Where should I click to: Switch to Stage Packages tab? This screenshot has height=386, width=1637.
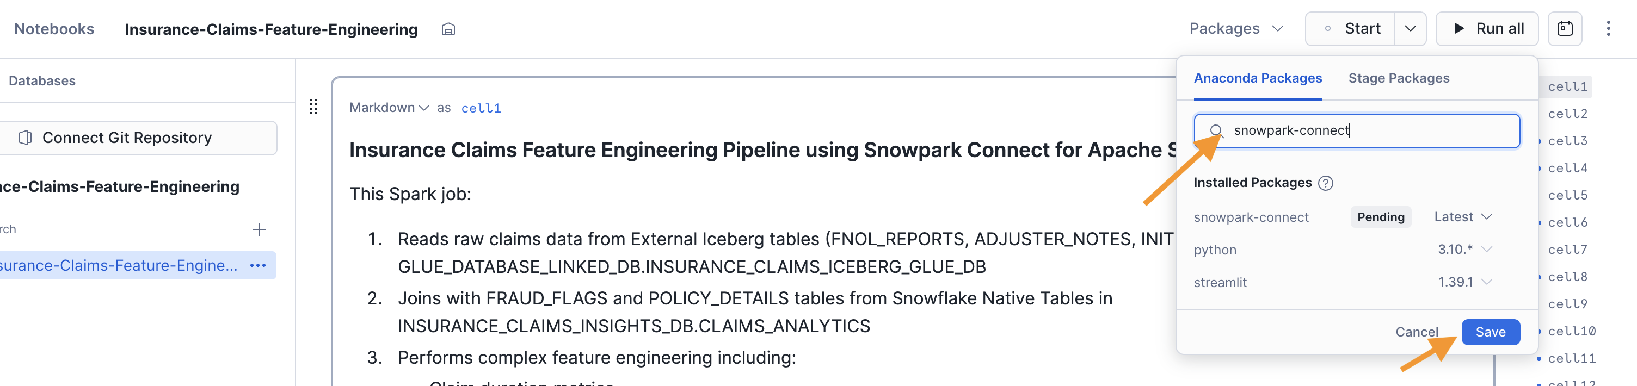(1398, 78)
